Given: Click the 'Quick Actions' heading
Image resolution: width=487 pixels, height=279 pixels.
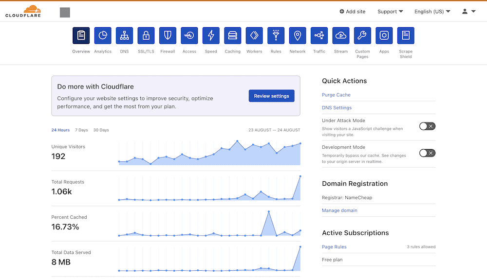Looking at the screenshot, I should click(x=344, y=81).
